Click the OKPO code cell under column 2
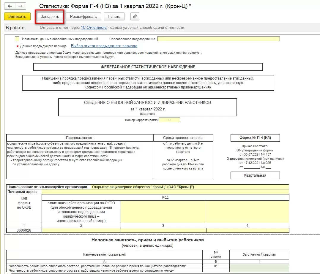 (81, 230)
